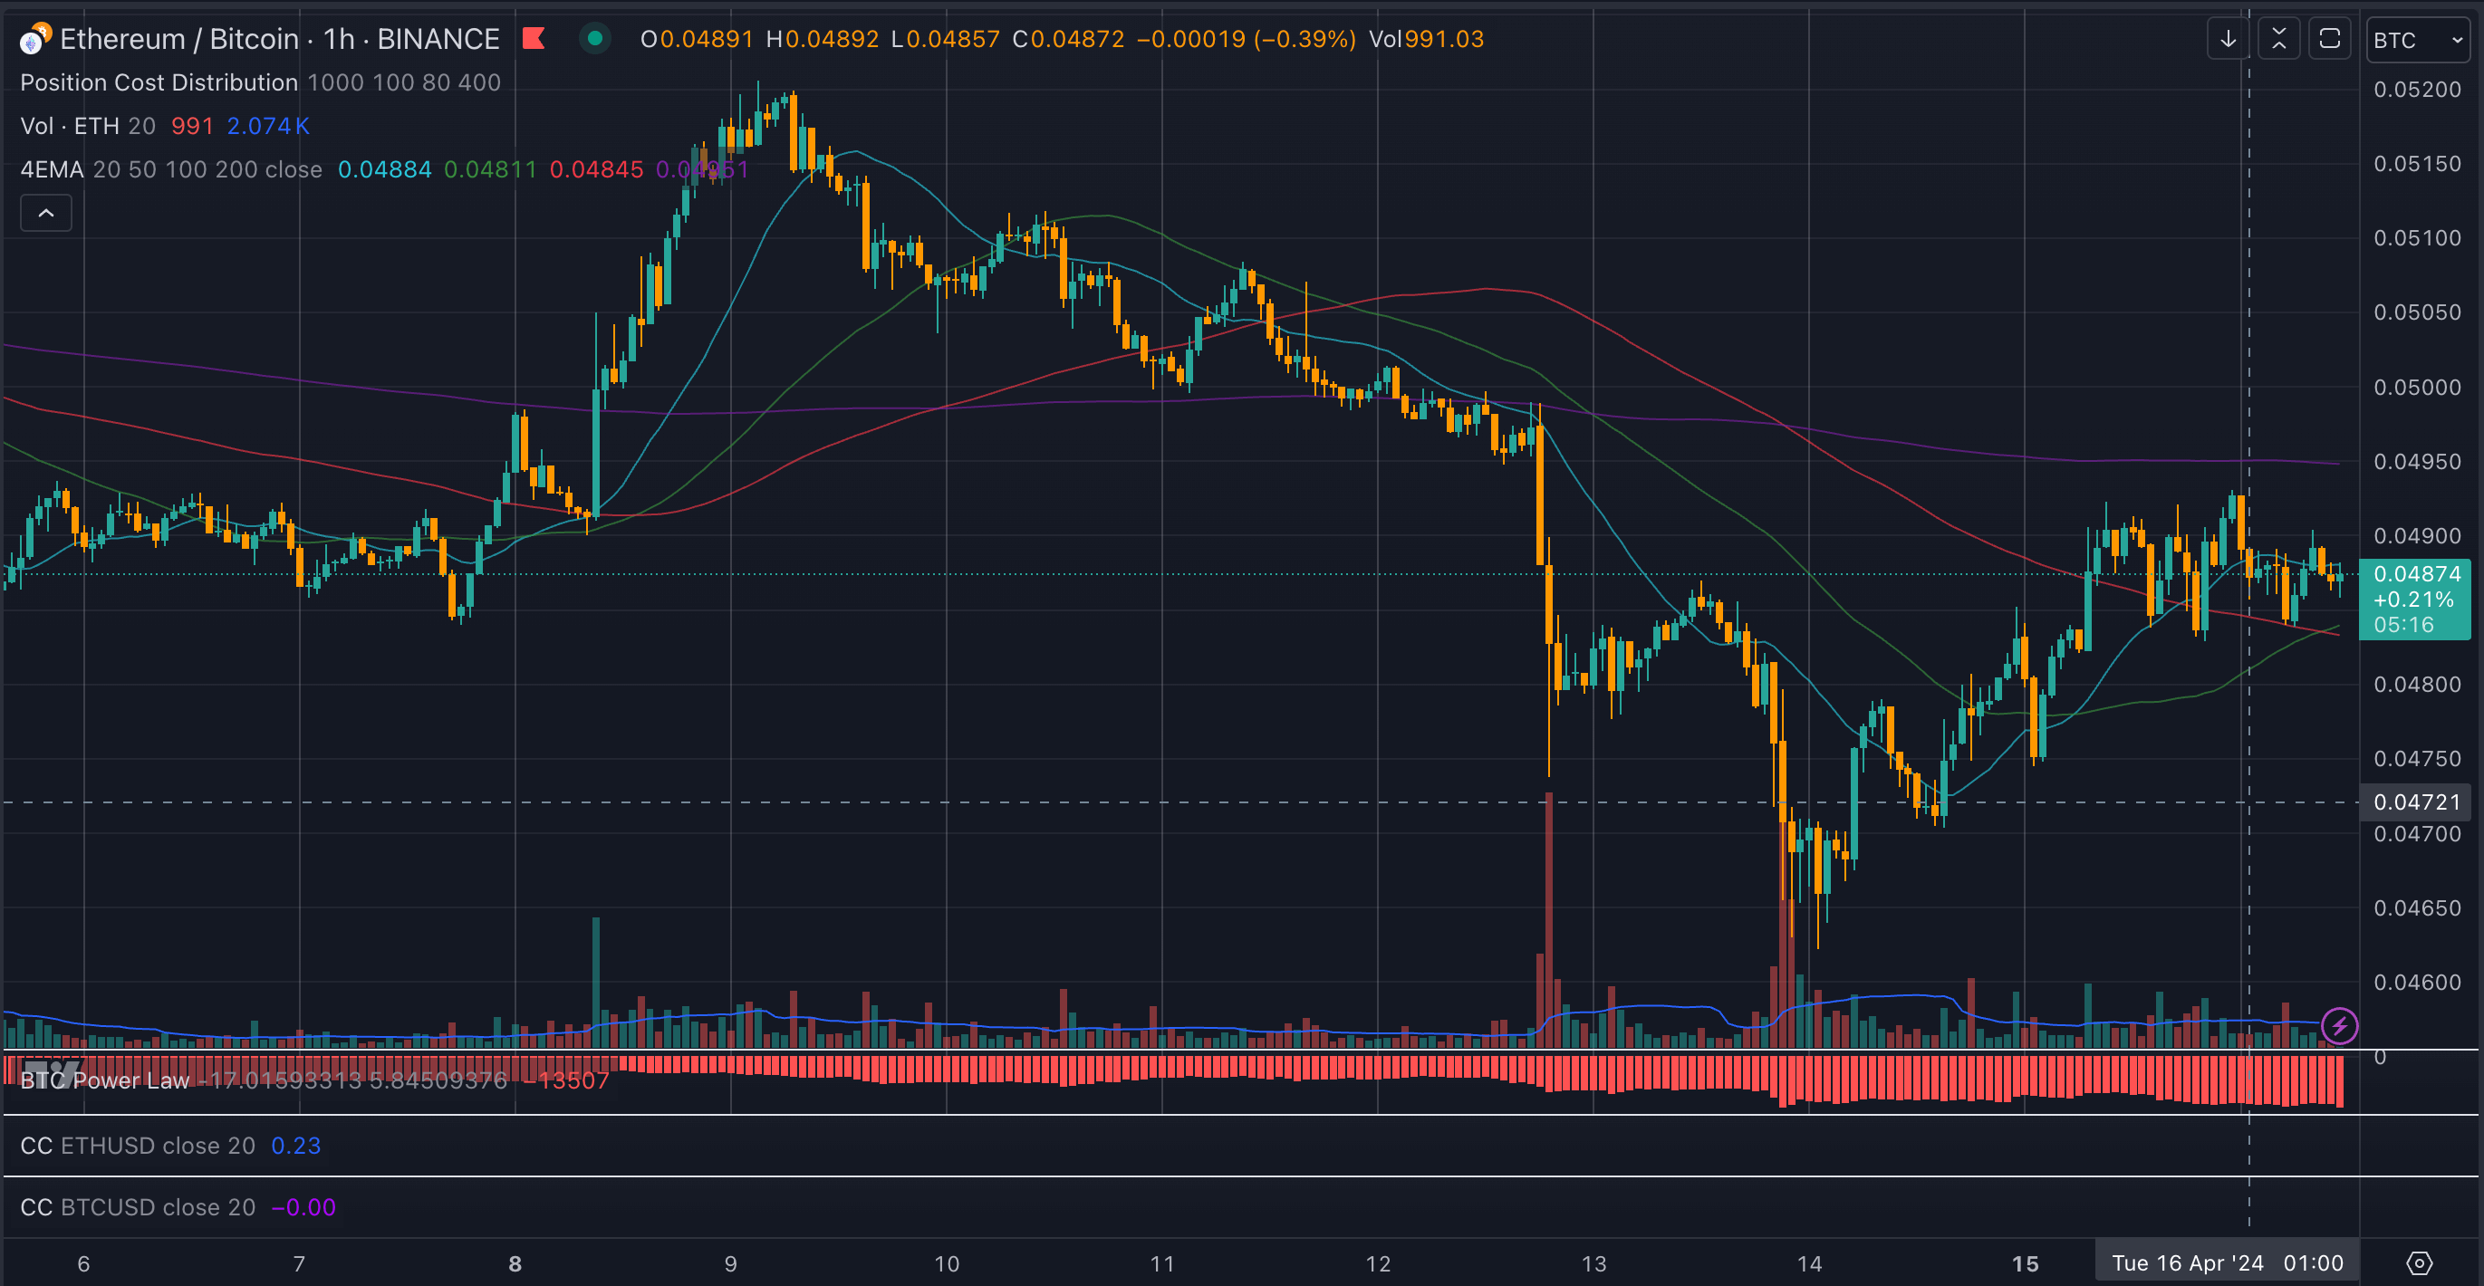Viewport: 2484px width, 1286px height.
Task: Click the Tue 16 Apr '24 01:00 time label
Action: [2227, 1262]
